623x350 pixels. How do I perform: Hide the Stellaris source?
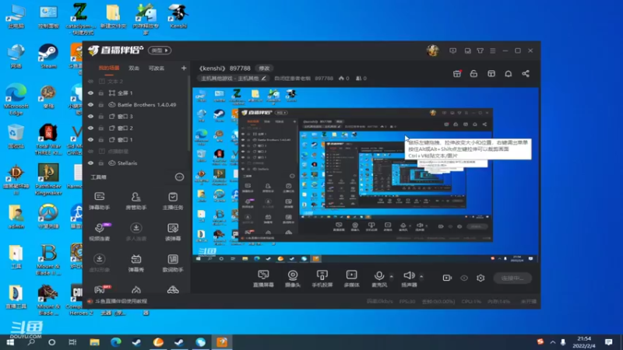pyautogui.click(x=90, y=163)
